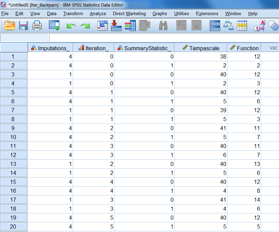This screenshot has height=232, width=279.
Task: Open the Analyze menu
Action: point(98,13)
